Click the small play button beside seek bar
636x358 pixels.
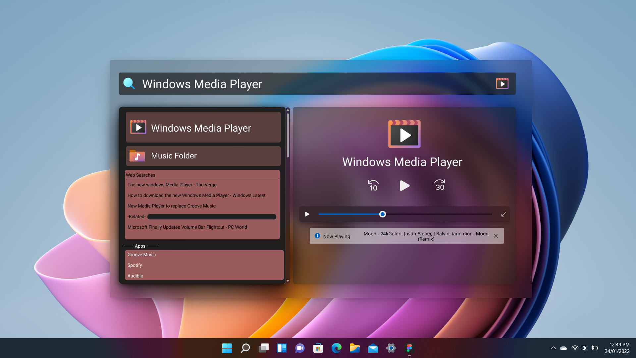point(307,214)
